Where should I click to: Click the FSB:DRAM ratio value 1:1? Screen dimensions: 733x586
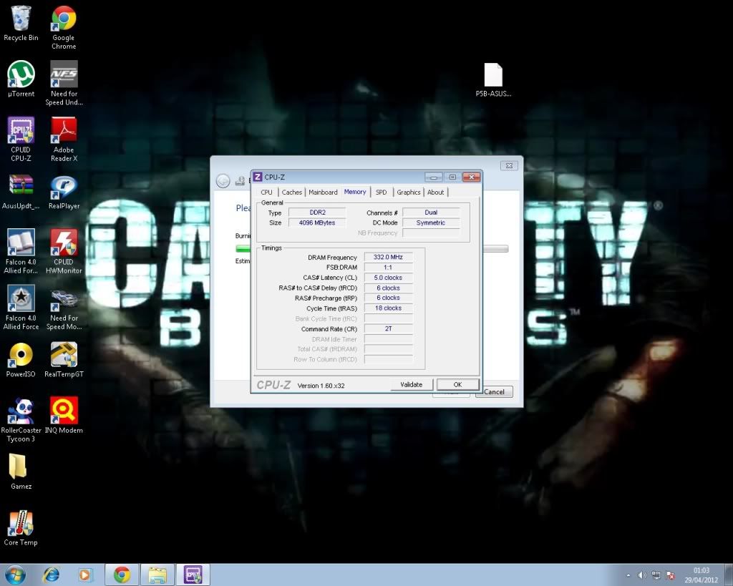coord(389,268)
